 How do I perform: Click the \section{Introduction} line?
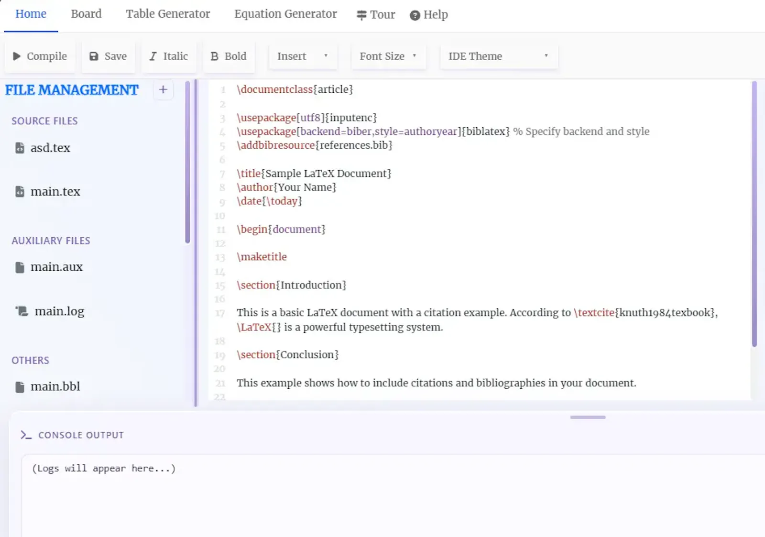coord(291,285)
